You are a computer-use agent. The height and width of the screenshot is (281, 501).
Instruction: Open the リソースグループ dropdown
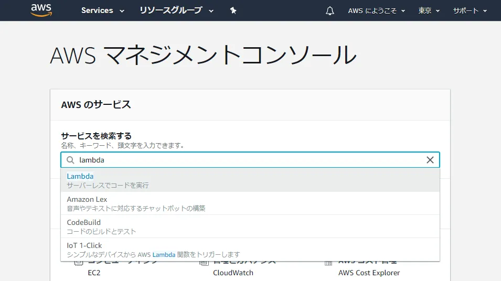176,10
